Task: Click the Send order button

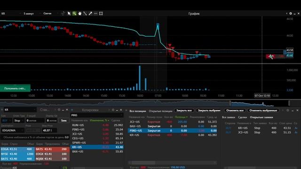Action: click(64, 121)
